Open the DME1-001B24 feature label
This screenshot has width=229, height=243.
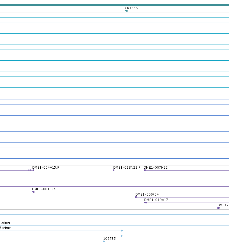pyautogui.click(x=44, y=189)
